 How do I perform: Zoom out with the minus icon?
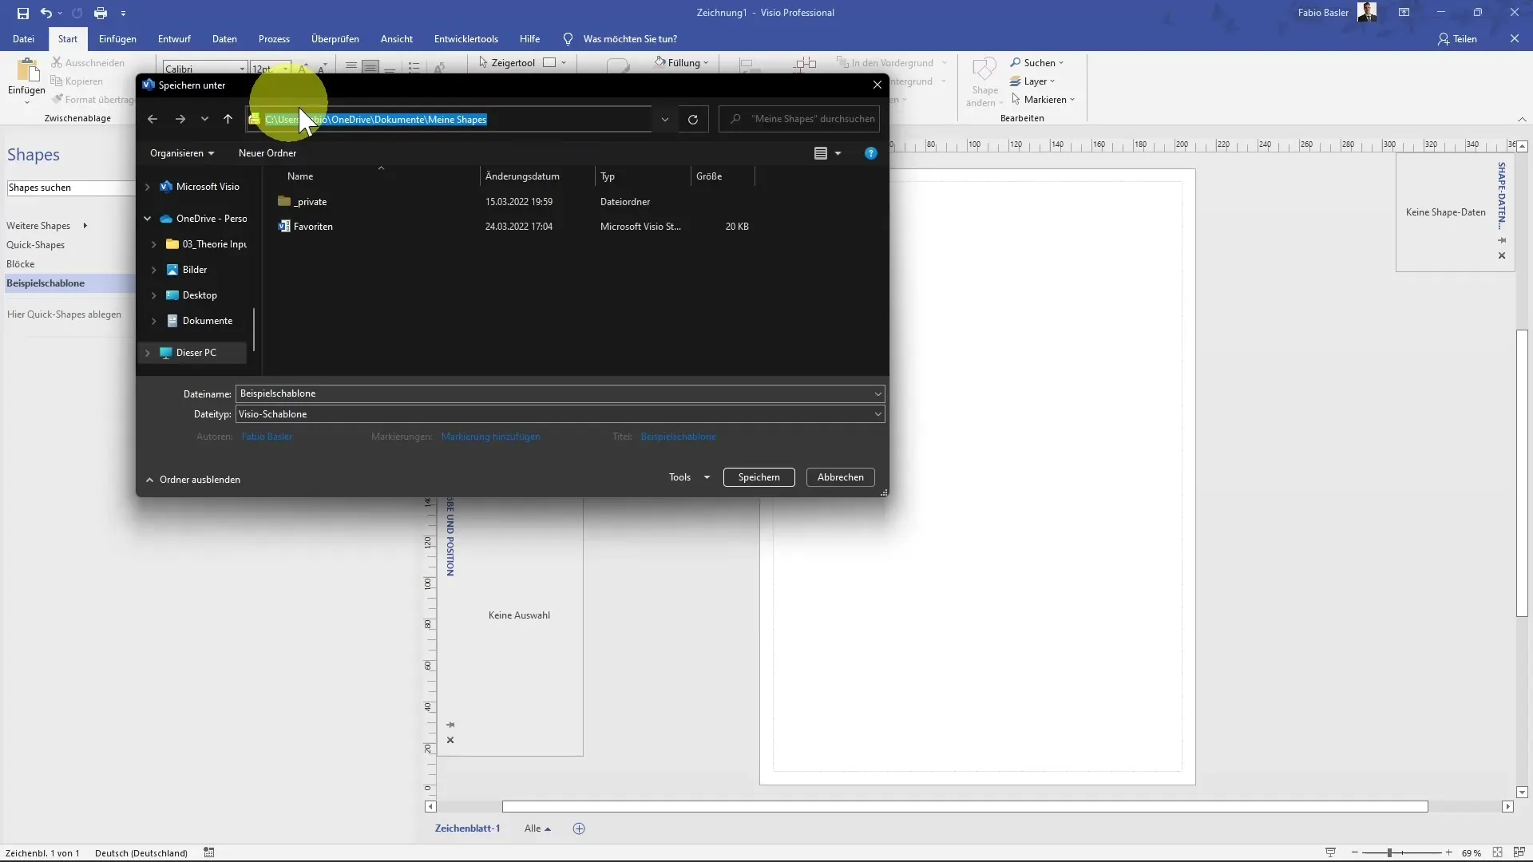coord(1355,852)
